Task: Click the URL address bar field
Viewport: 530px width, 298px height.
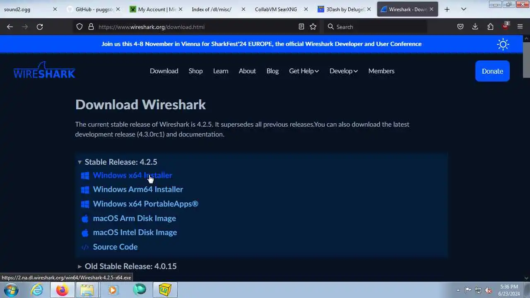Action: click(196, 27)
